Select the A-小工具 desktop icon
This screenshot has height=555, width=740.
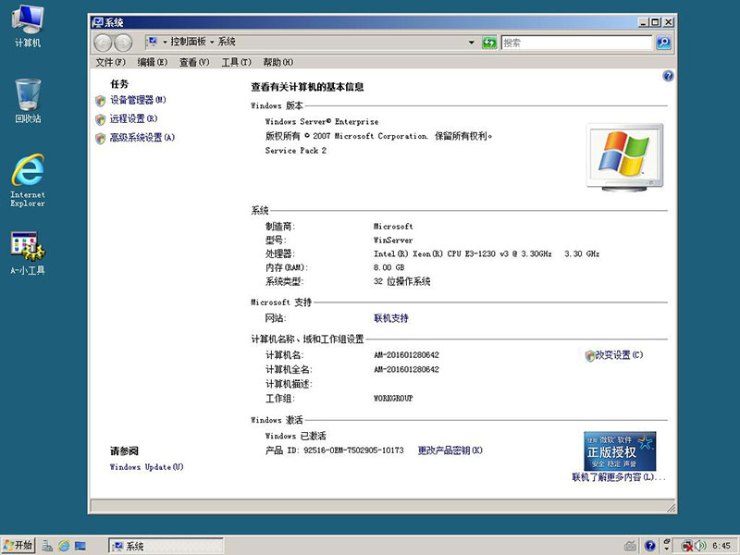[x=28, y=253]
